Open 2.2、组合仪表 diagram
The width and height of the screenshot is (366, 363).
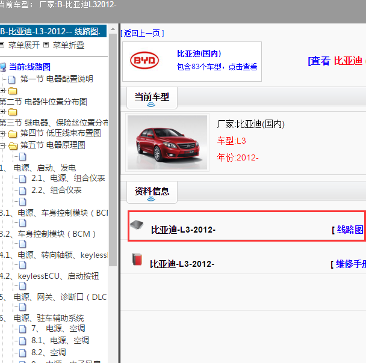click(x=57, y=190)
